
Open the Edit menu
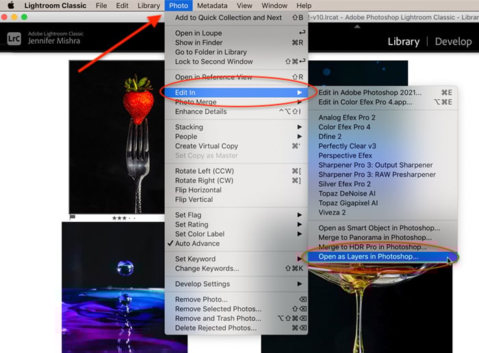[122, 5]
